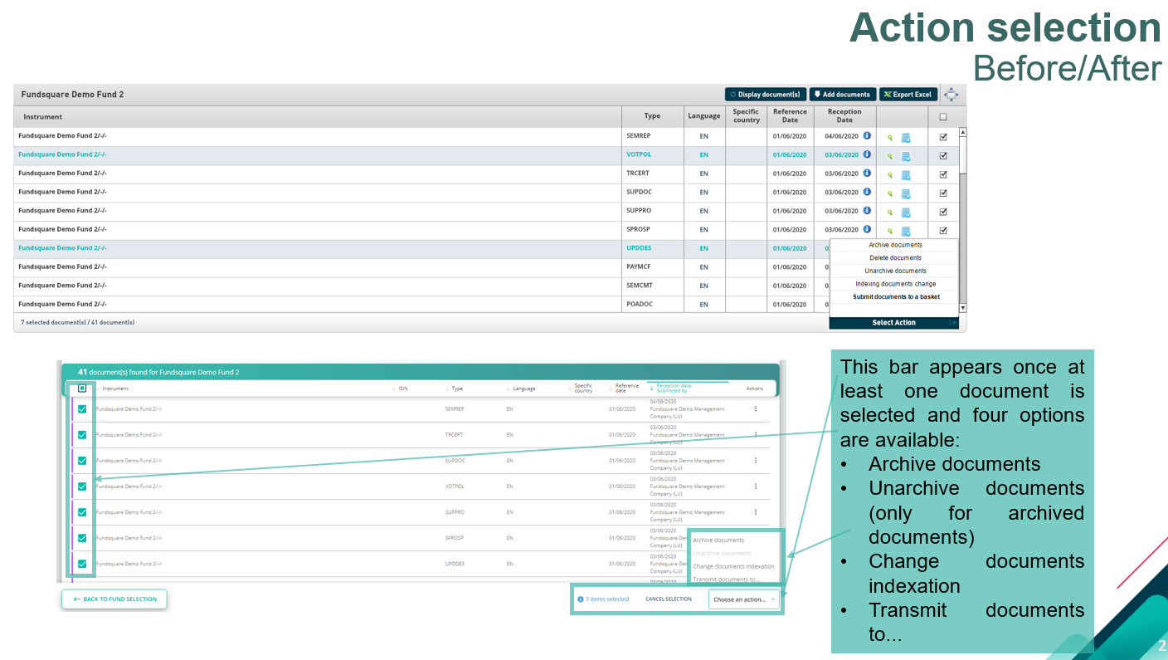Choose Transmit documents to... option
This screenshot has height=660, width=1168.
pyautogui.click(x=726, y=579)
